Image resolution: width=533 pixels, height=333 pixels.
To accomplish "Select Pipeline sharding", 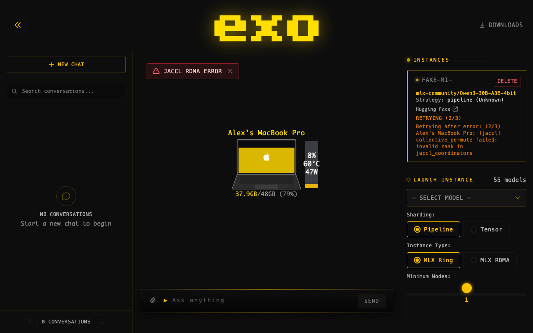I will click(x=433, y=229).
